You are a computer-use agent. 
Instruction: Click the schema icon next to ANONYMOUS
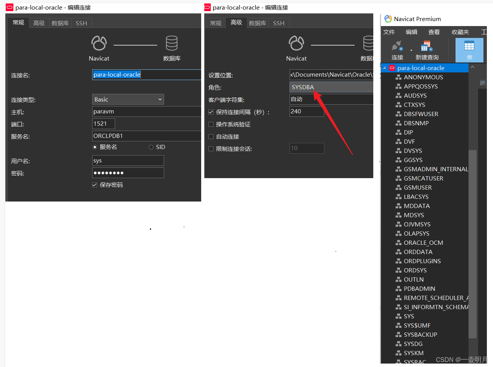point(399,77)
